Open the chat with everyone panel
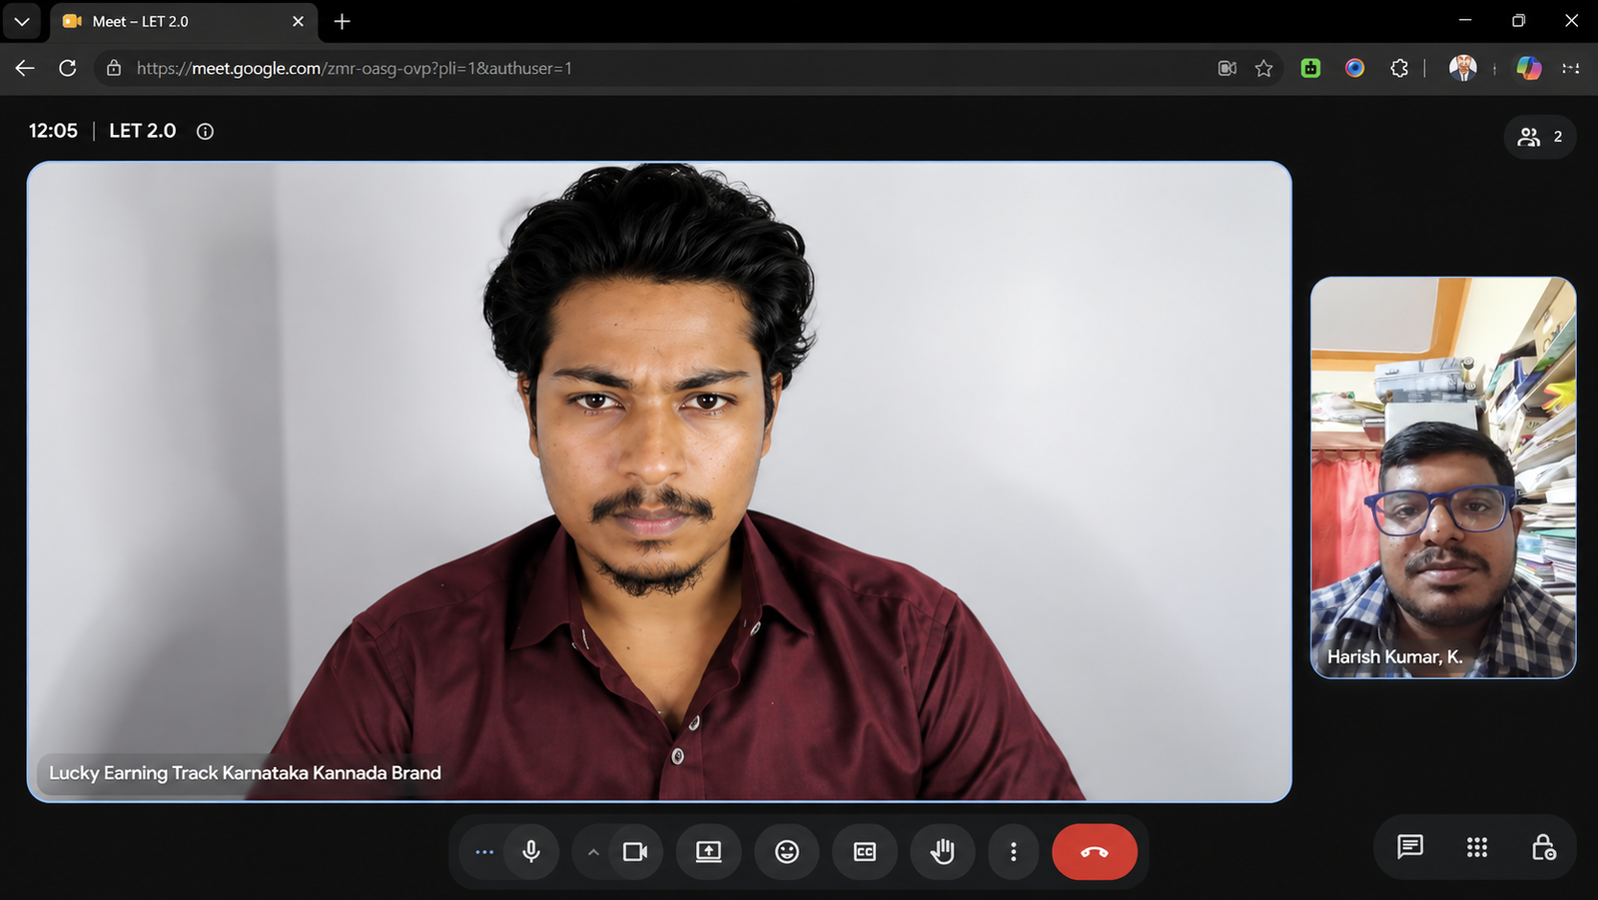The width and height of the screenshot is (1598, 900). 1410,847
